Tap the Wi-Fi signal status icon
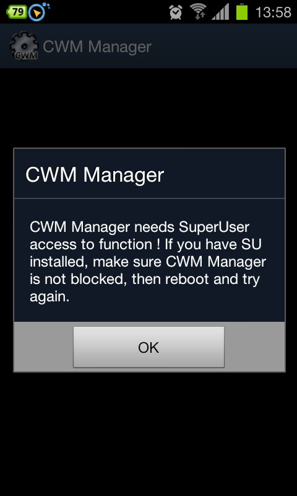This screenshot has width=297, height=496. [x=198, y=12]
